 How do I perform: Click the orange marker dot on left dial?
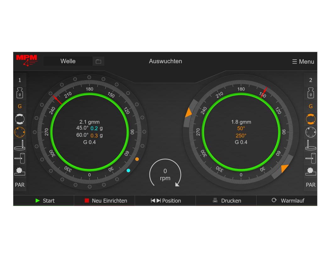click(x=137, y=159)
